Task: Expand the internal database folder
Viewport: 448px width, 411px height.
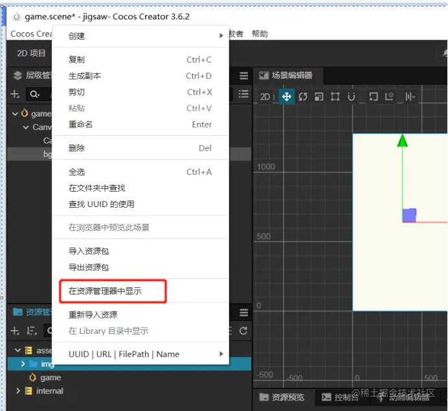Action: (17, 391)
